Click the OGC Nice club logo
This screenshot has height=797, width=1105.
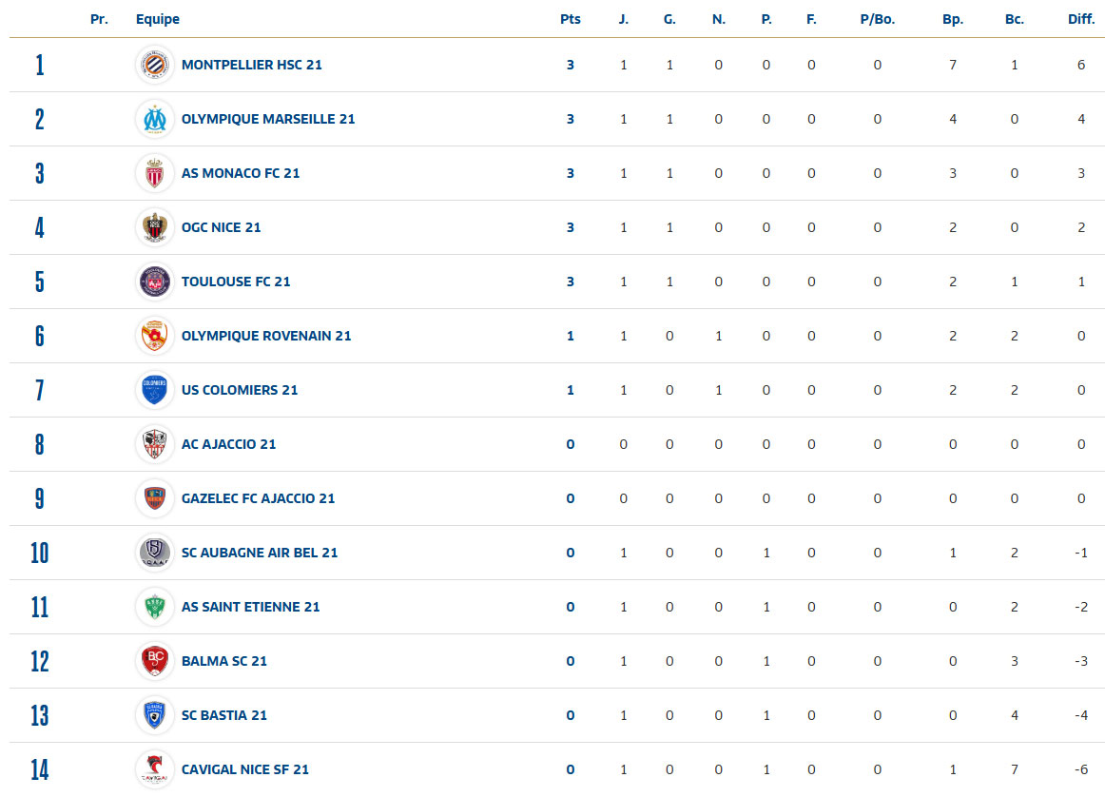pyautogui.click(x=154, y=227)
